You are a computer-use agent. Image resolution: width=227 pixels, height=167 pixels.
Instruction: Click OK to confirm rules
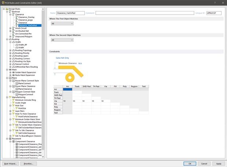coord(190,164)
